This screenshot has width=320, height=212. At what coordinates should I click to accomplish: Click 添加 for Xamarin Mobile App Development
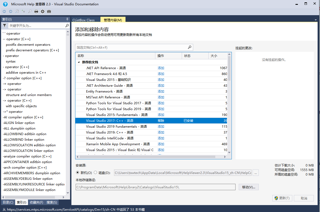(x=161, y=144)
